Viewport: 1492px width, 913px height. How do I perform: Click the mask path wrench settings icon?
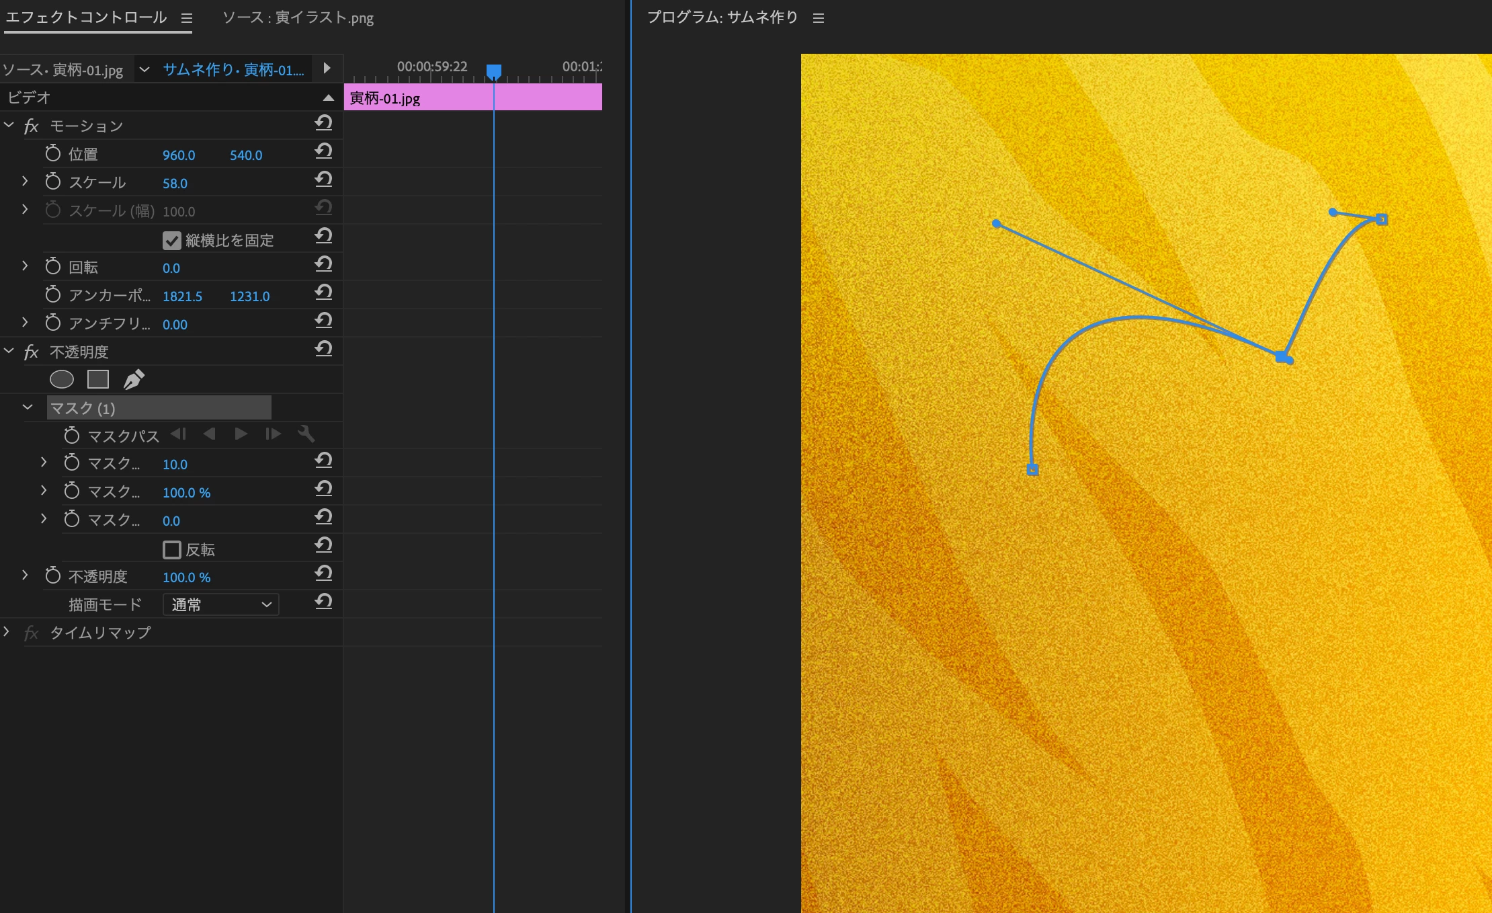coord(306,434)
